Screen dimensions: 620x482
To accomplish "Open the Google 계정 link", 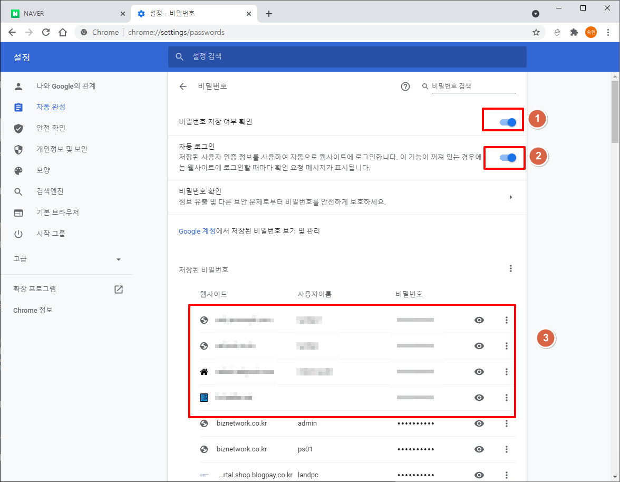I will 197,231.
